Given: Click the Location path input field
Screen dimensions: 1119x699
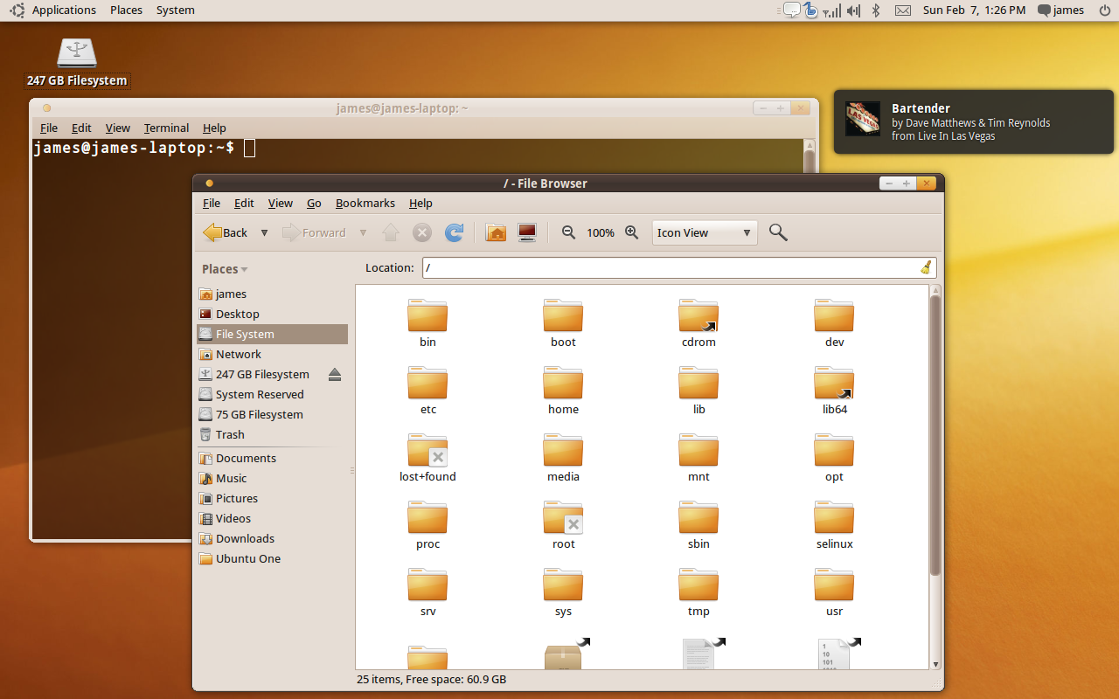Looking at the screenshot, I should (x=669, y=268).
